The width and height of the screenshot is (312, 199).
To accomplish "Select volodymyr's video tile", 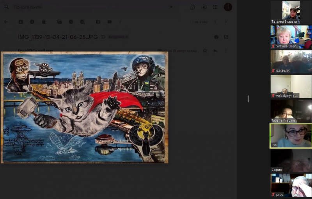I will [291, 86].
